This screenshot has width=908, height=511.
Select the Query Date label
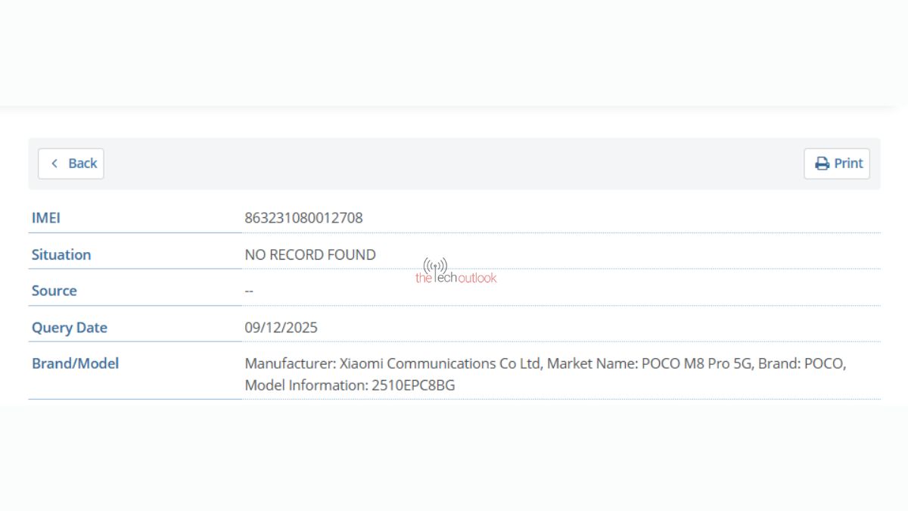coord(70,328)
